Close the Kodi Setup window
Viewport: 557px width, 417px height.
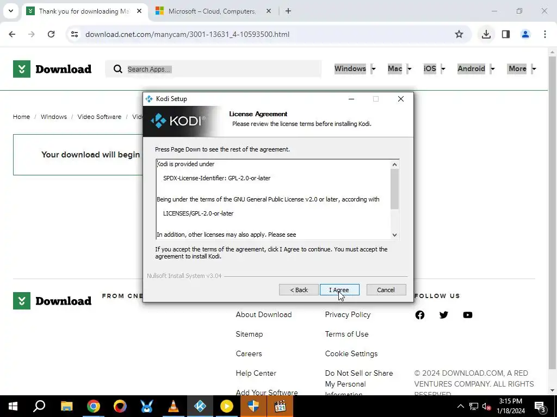[x=401, y=99]
